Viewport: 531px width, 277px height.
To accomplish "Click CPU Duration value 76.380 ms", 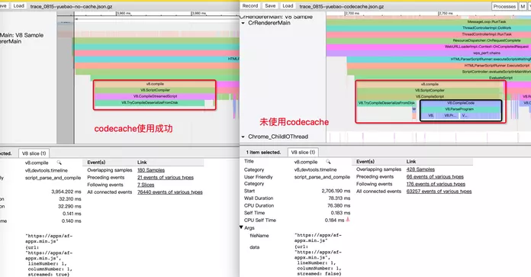I will (339, 205).
